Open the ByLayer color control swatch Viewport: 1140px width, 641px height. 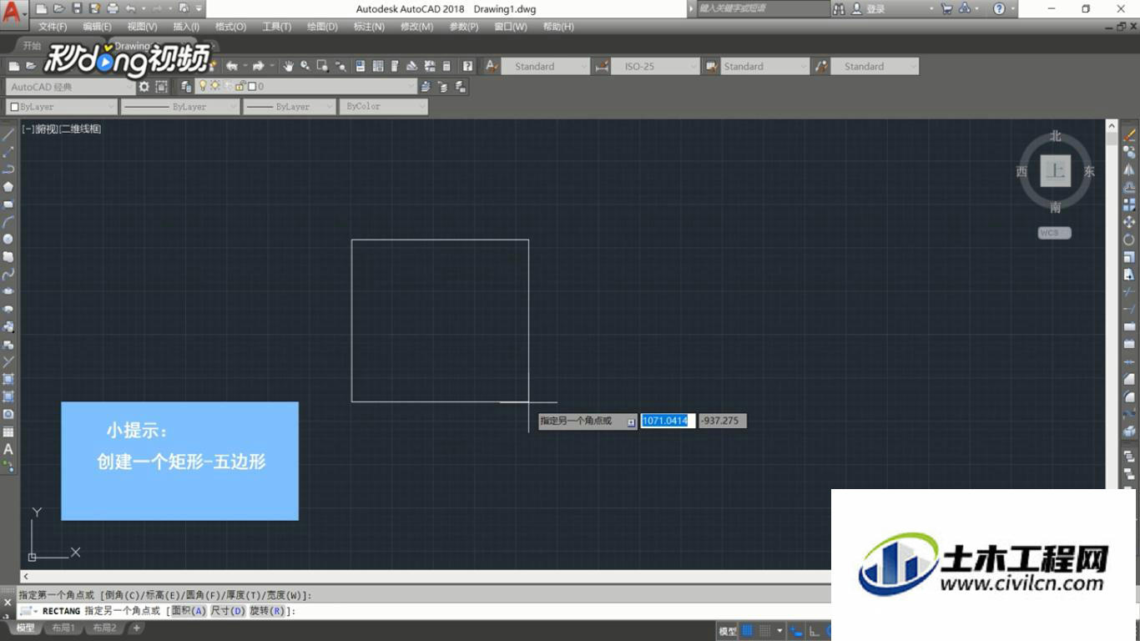61,107
